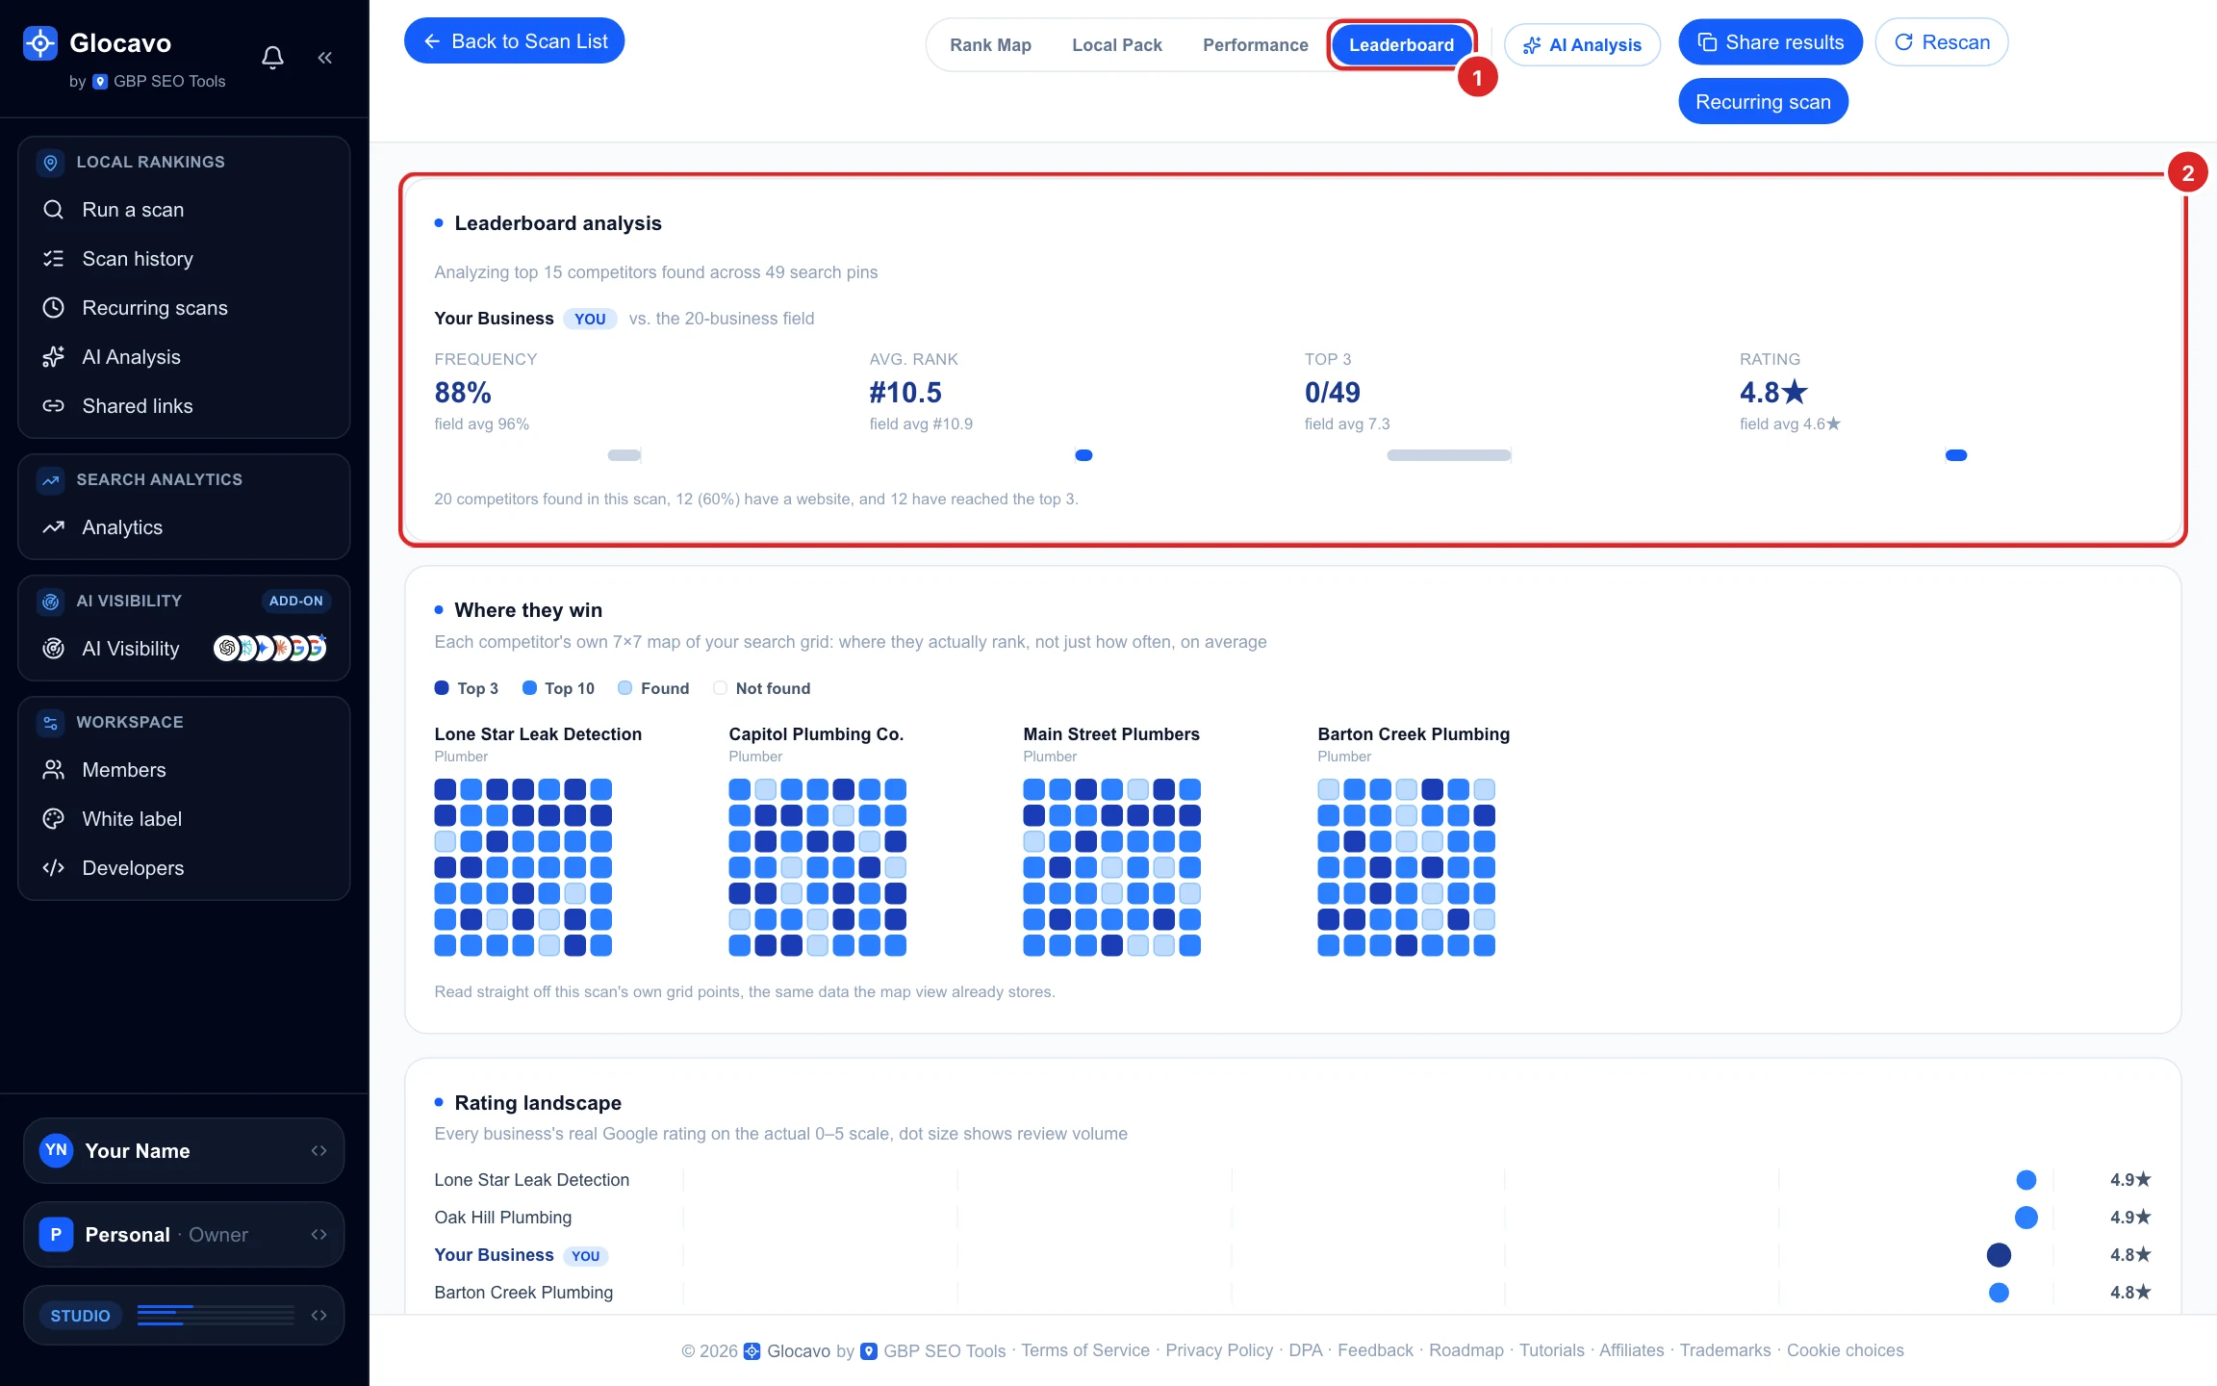Click the Scan history list icon
Viewport: 2217px width, 1386px height.
[54, 259]
